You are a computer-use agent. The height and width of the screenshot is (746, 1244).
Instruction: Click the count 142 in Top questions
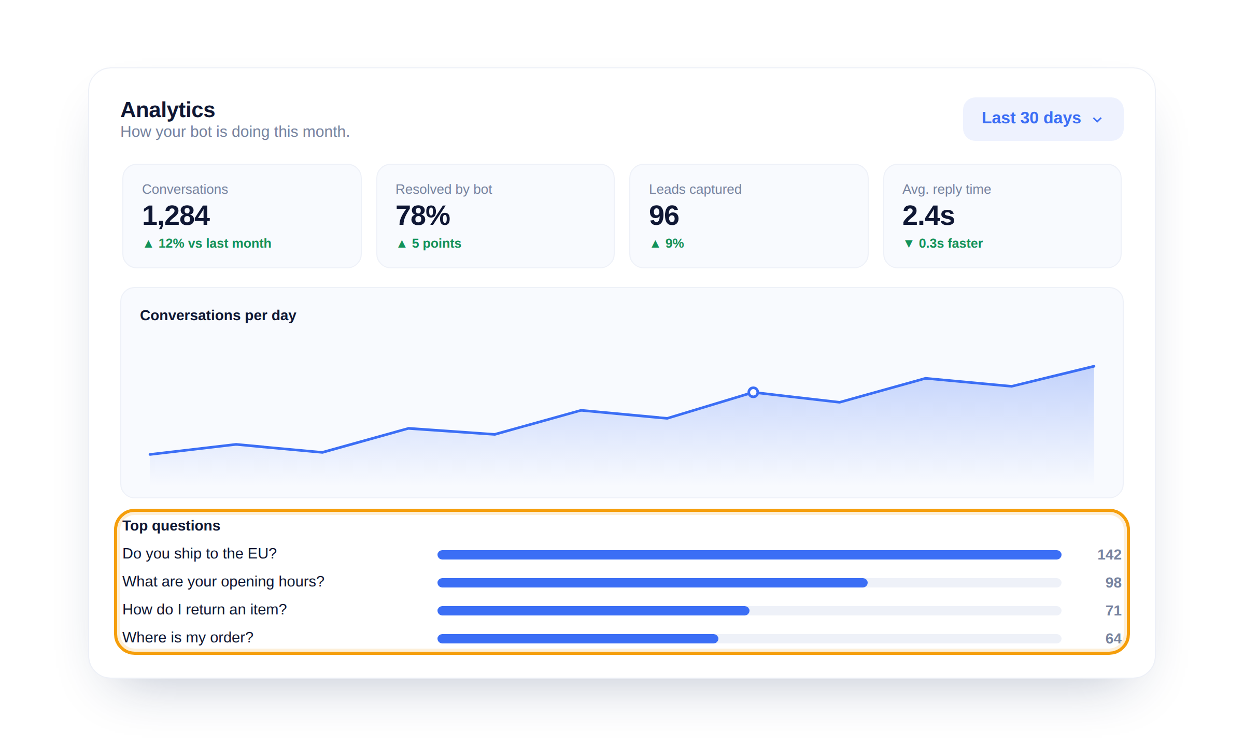1109,555
